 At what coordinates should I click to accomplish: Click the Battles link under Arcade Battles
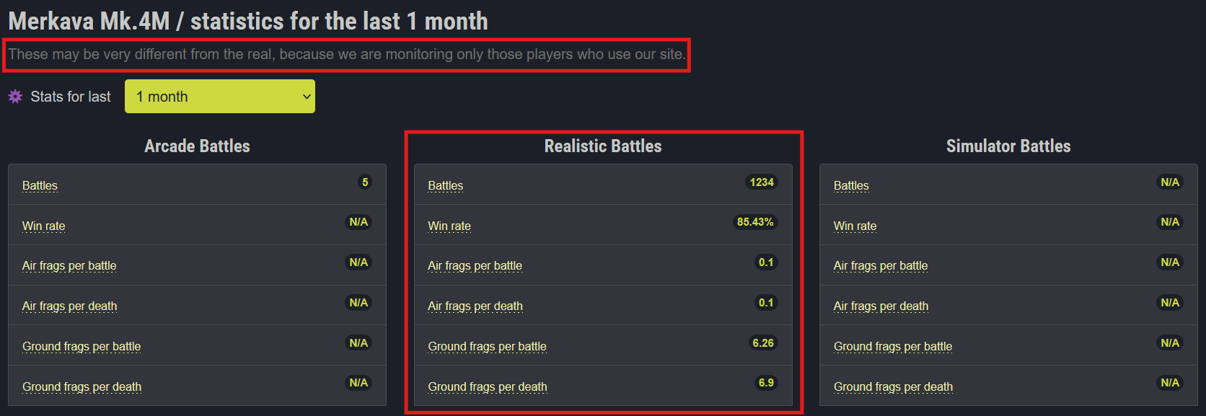tap(40, 185)
